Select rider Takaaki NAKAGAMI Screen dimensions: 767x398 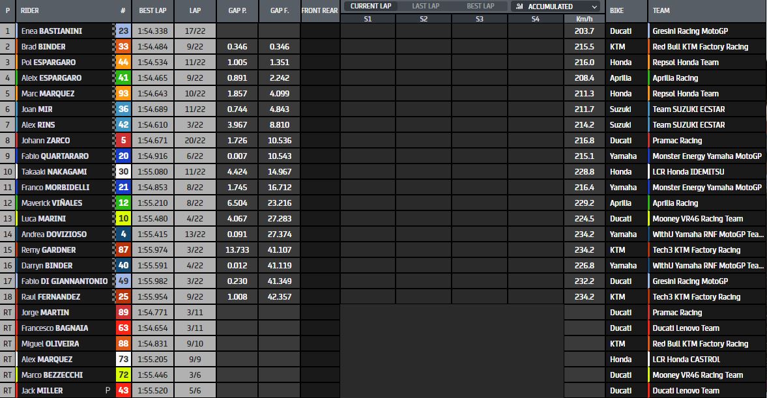click(54, 171)
